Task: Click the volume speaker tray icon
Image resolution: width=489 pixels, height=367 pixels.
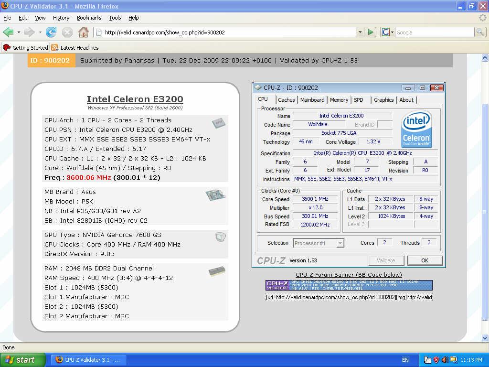Action: pos(445,360)
